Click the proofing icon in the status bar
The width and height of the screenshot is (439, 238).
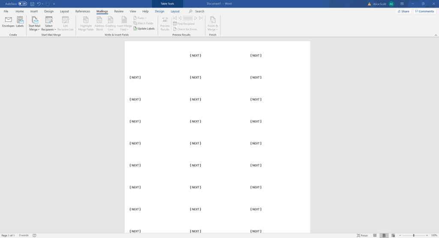point(34,235)
